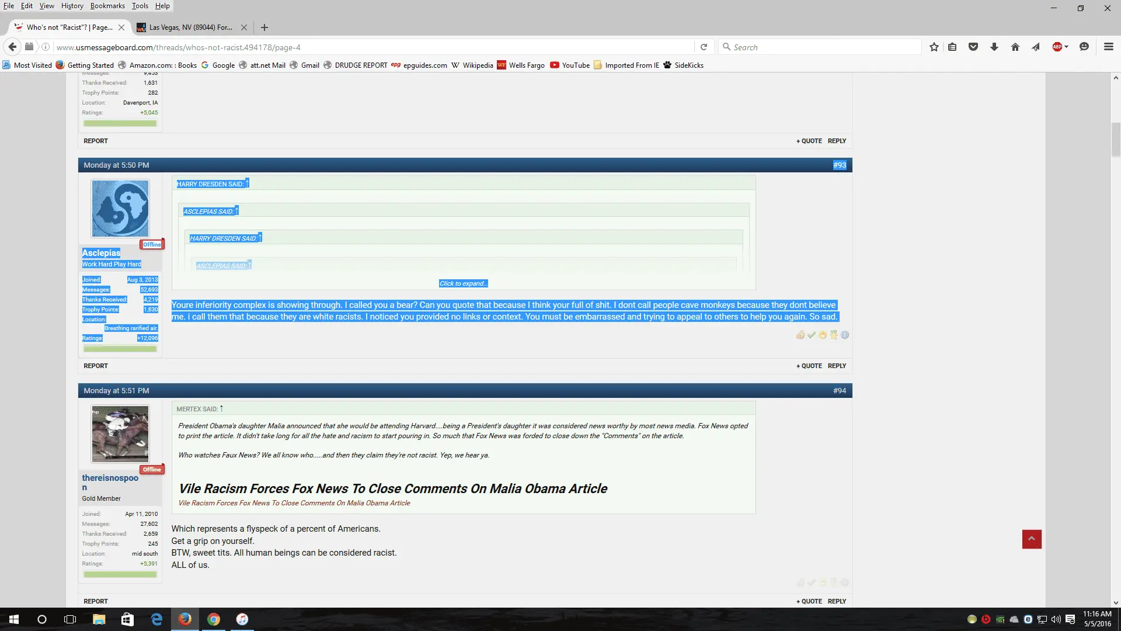Click the thumbs-up rating on post #93

800,335
